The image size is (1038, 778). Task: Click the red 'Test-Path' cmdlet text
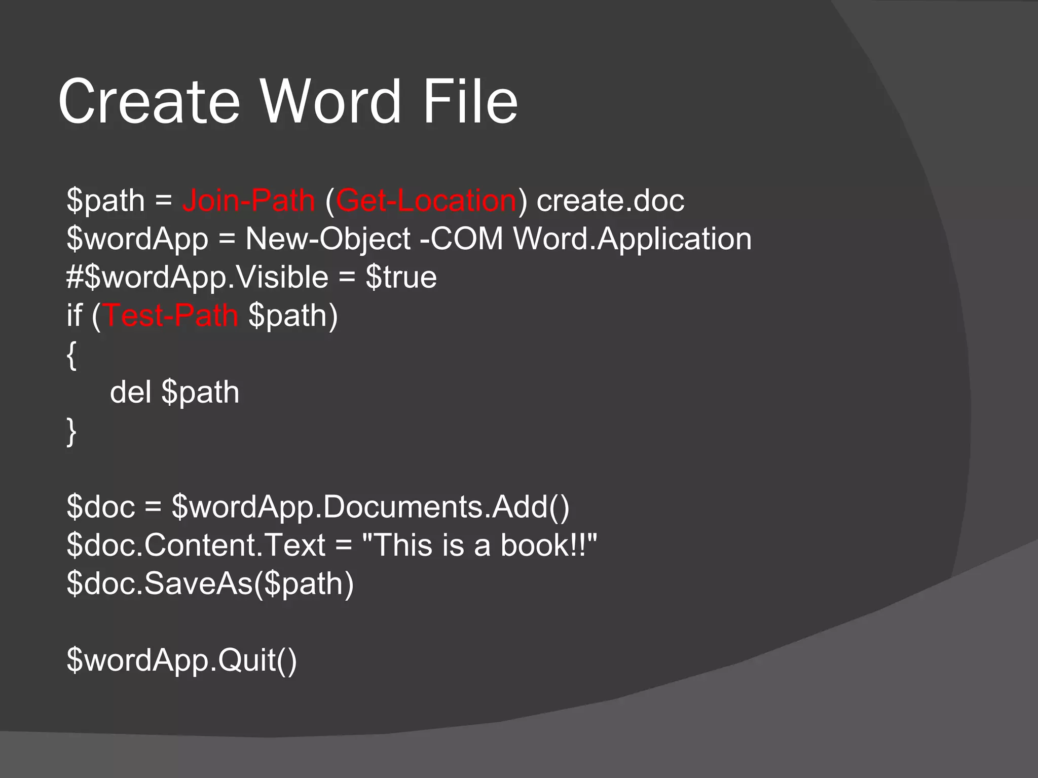(x=171, y=316)
